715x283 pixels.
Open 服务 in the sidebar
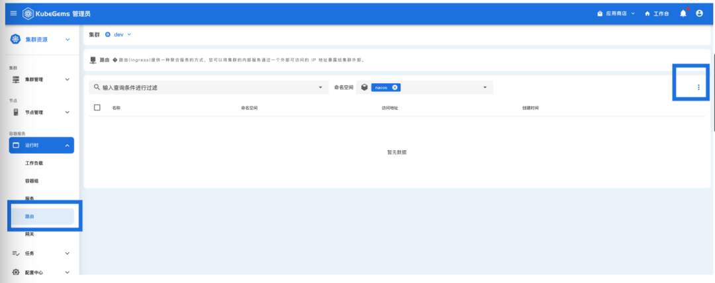click(30, 198)
